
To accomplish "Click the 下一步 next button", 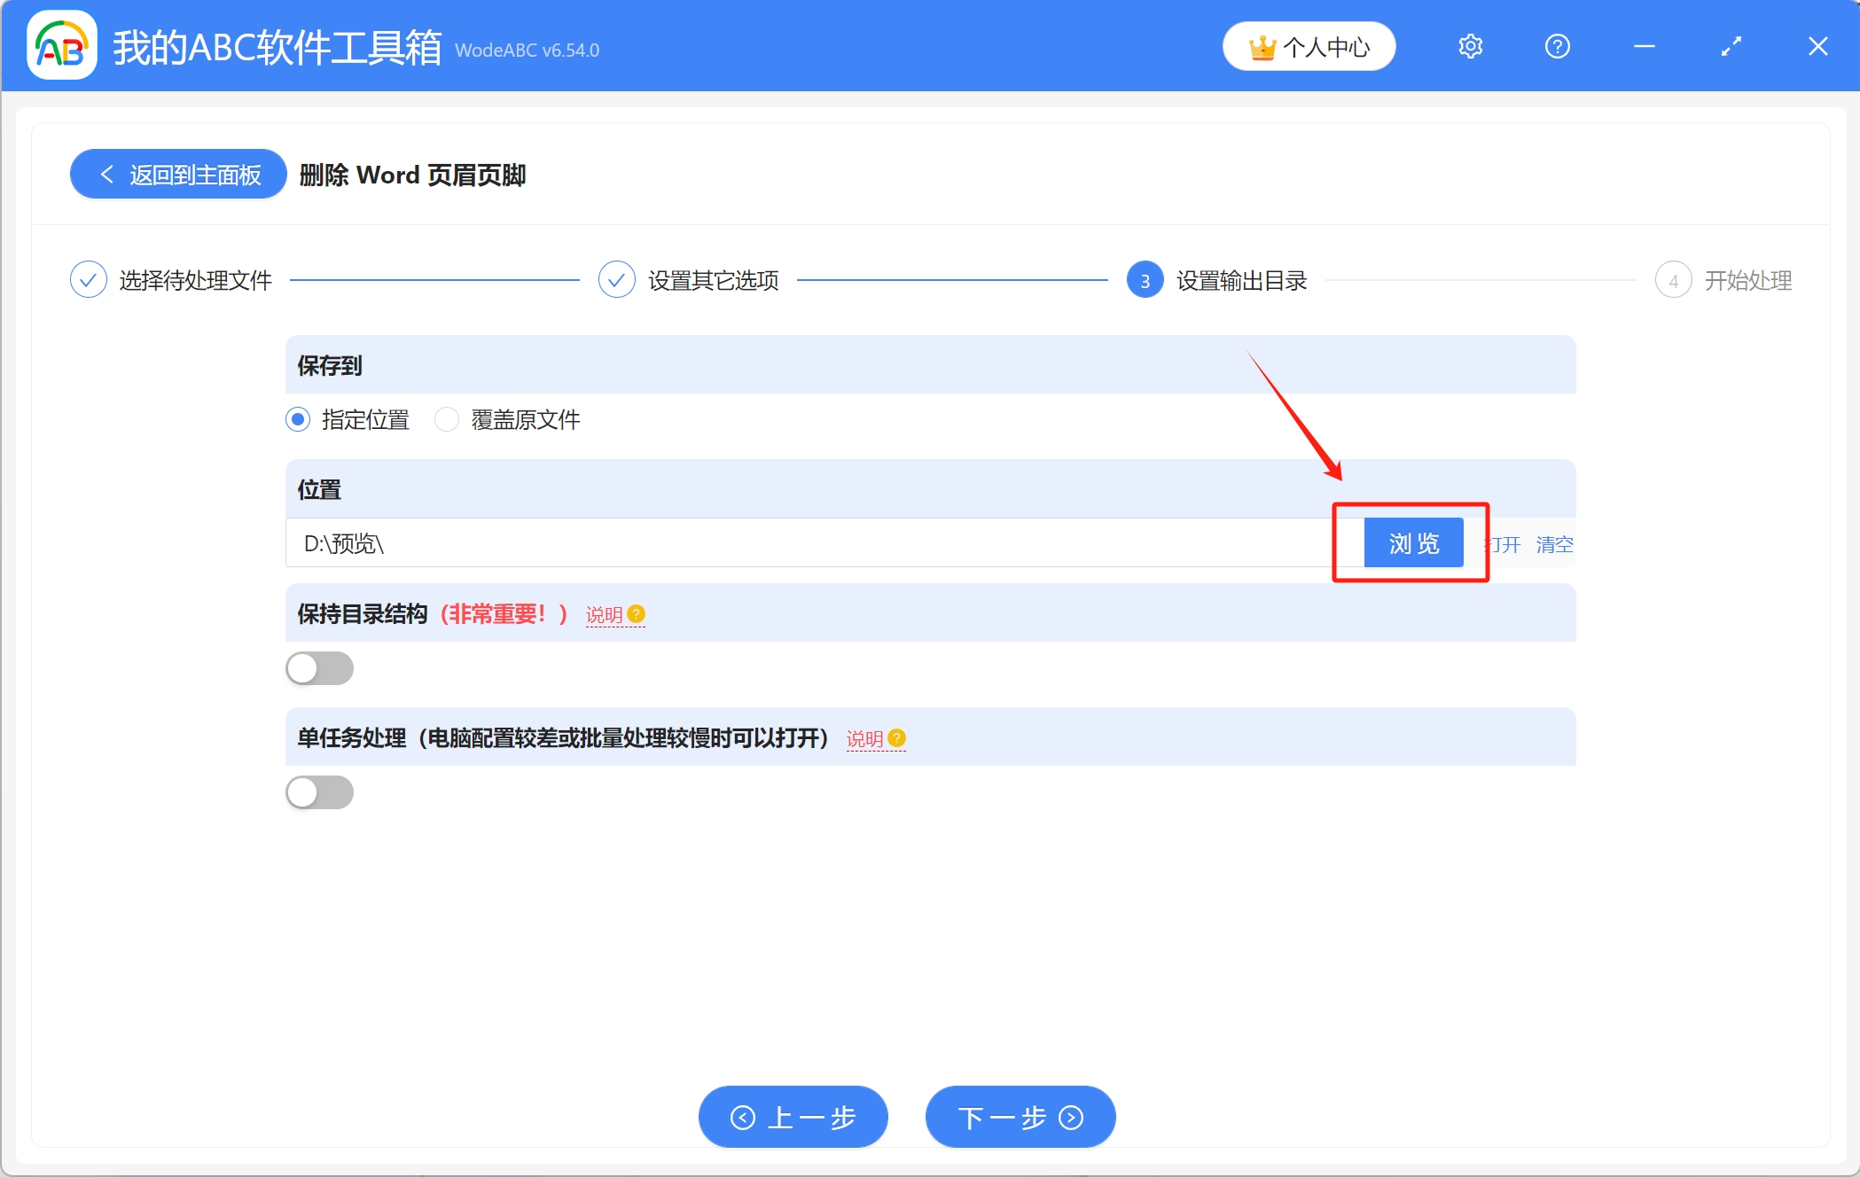I will (1019, 1117).
